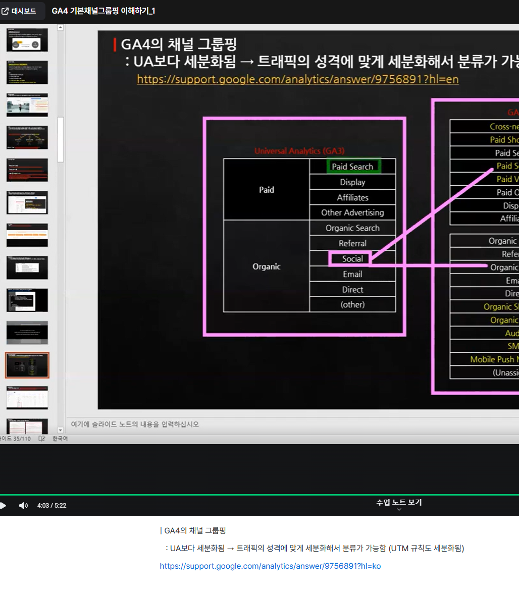Click the Mobile Push row in the GA4 table

484,359
